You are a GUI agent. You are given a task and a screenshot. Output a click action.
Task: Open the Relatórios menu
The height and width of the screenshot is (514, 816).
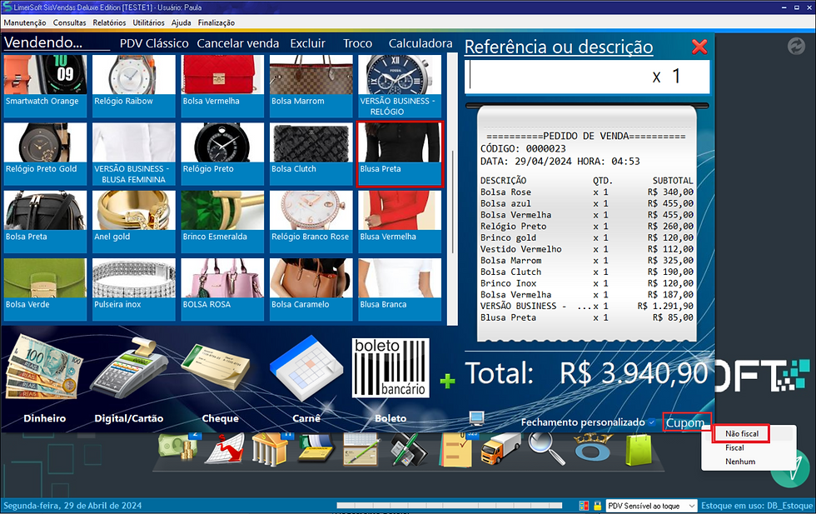(111, 22)
